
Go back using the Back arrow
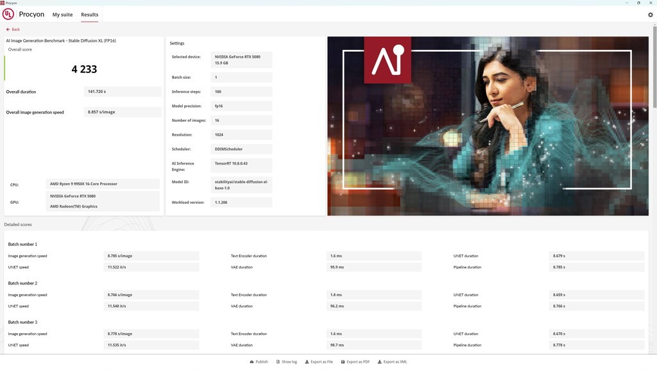click(x=13, y=29)
